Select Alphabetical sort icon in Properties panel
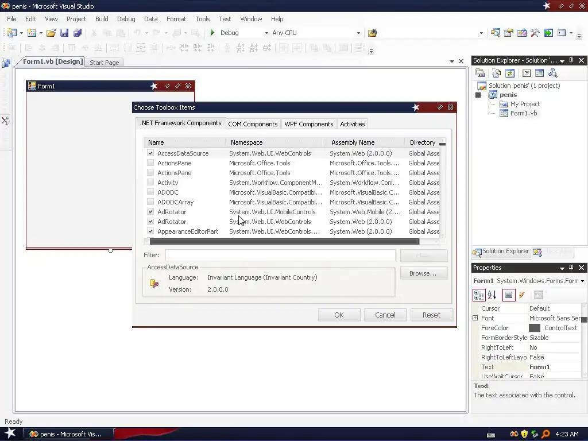The height and width of the screenshot is (441, 588). (x=492, y=295)
